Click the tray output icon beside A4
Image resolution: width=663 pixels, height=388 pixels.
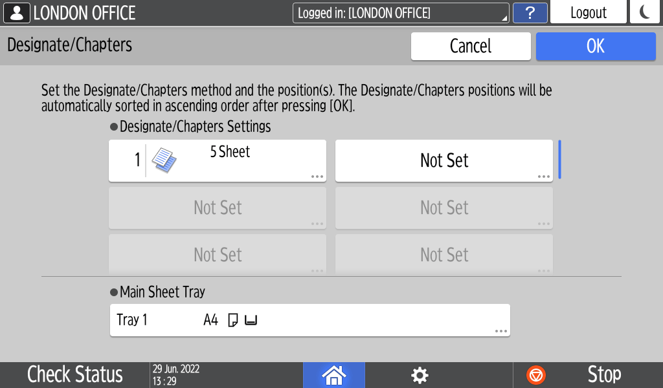251,320
